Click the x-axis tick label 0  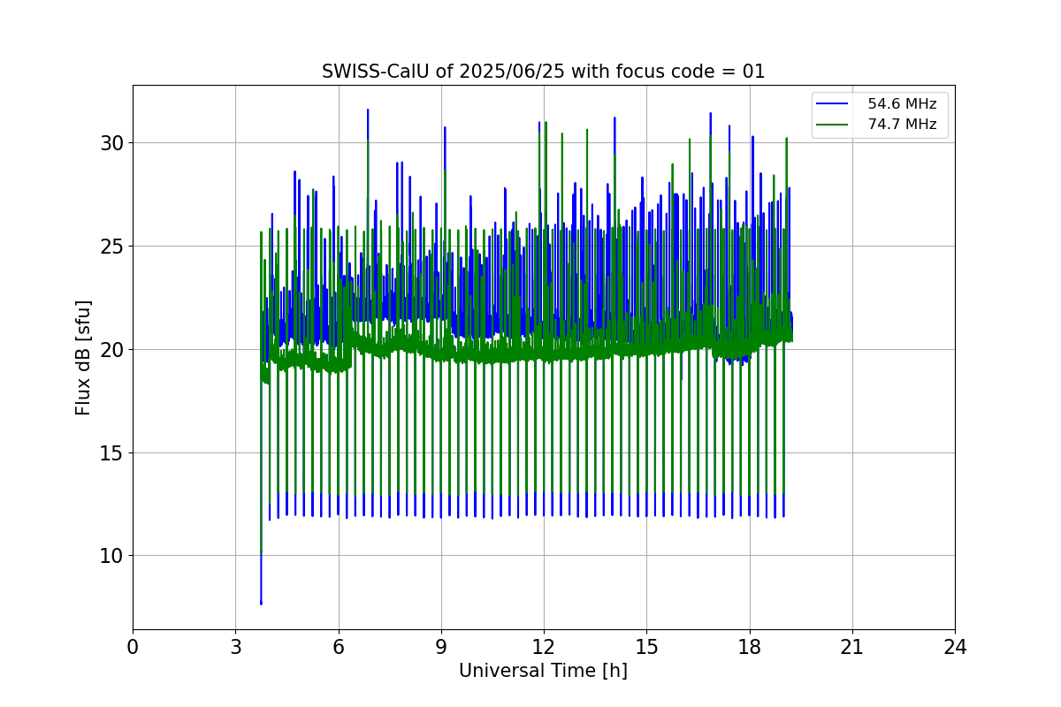click(x=133, y=647)
